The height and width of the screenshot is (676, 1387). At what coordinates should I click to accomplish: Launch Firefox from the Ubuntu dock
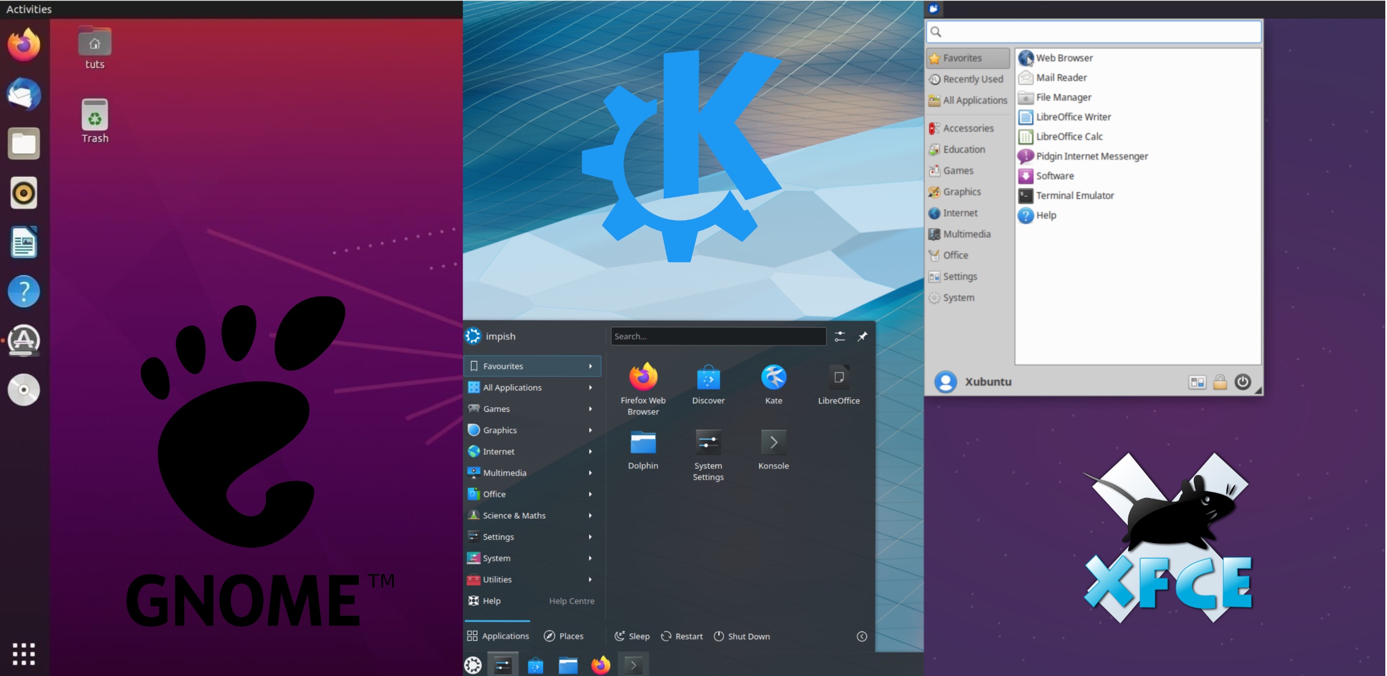pyautogui.click(x=23, y=45)
